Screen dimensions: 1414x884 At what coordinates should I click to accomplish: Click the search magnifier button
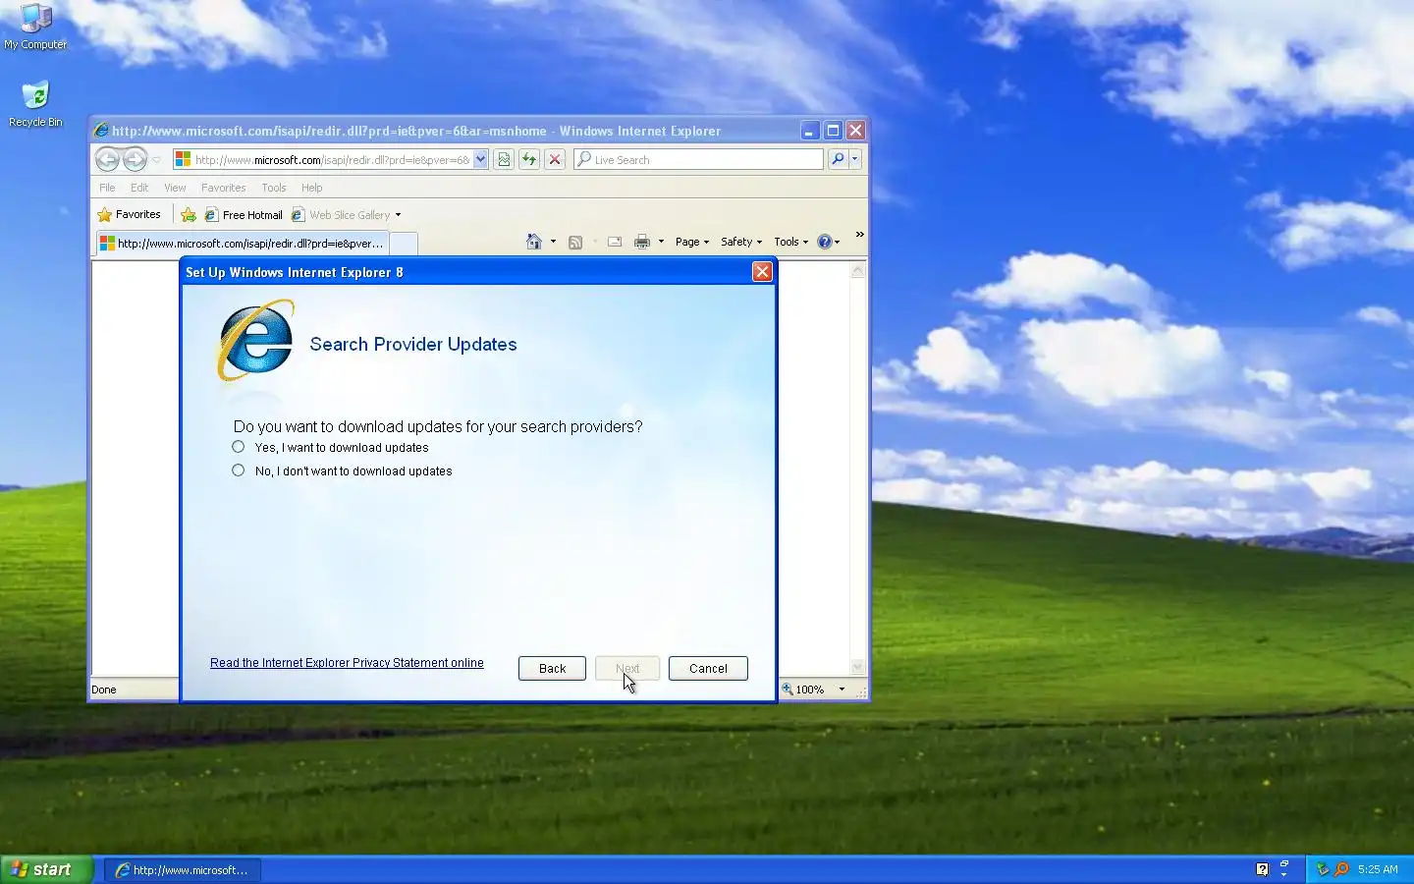[x=838, y=159]
